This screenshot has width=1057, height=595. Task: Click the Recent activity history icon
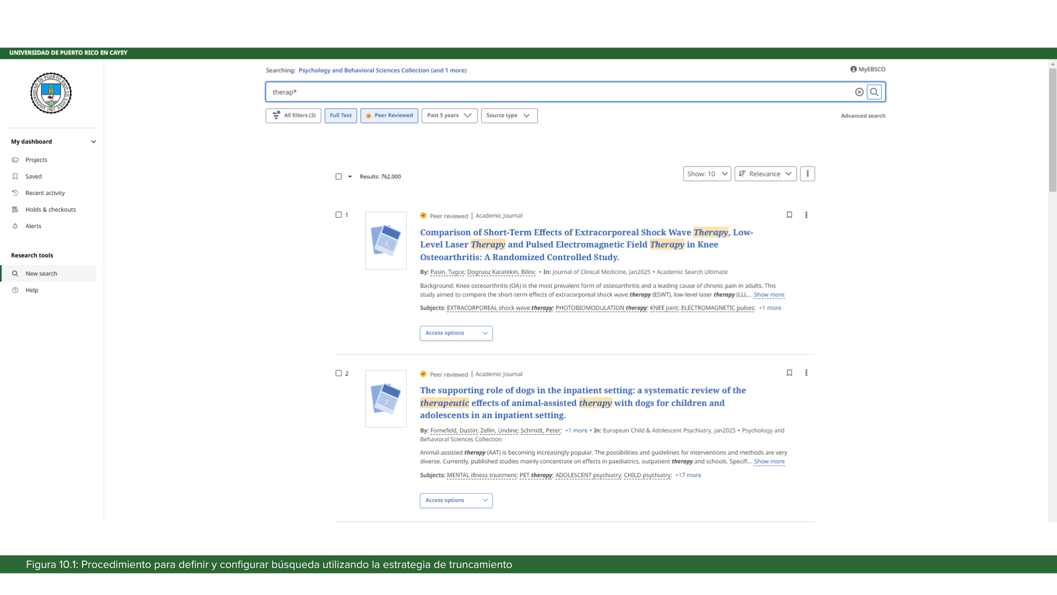pyautogui.click(x=15, y=193)
